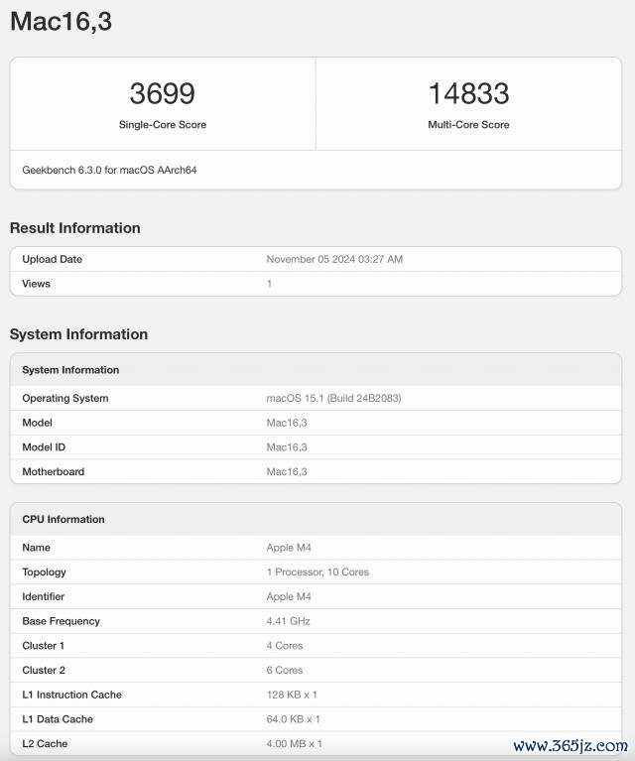Click the L2 Cache label
Viewport: 635px width, 761px height.
click(x=45, y=743)
